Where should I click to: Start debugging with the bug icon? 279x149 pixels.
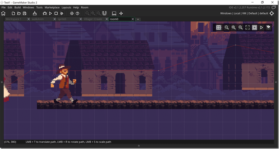click(x=45, y=13)
